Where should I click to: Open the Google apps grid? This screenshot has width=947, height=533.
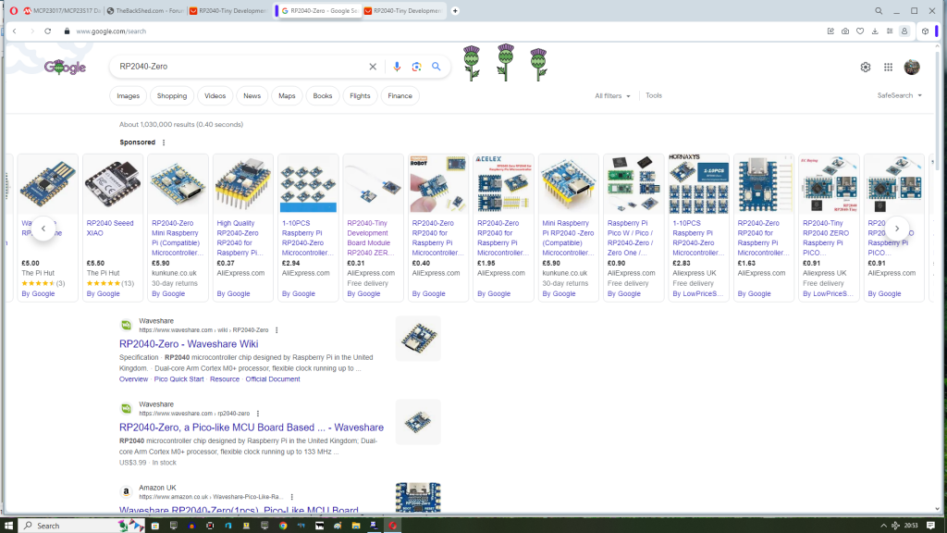click(x=888, y=67)
